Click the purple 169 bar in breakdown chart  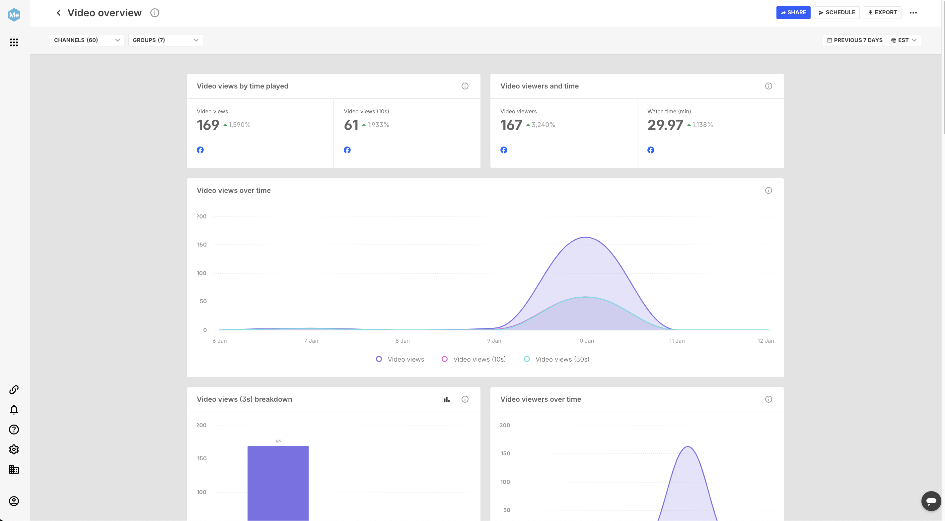[x=278, y=483]
